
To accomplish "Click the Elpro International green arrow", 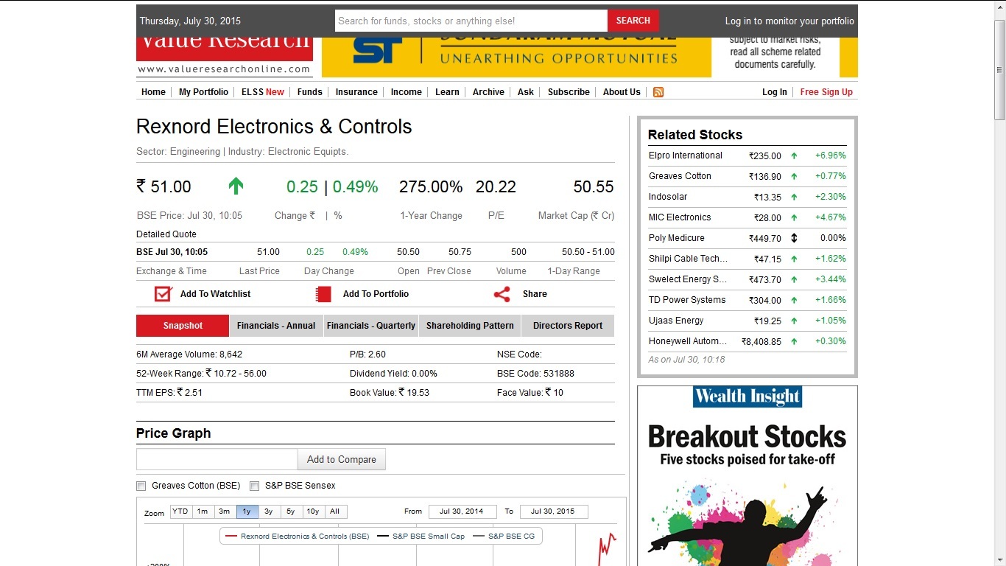I will (x=794, y=156).
